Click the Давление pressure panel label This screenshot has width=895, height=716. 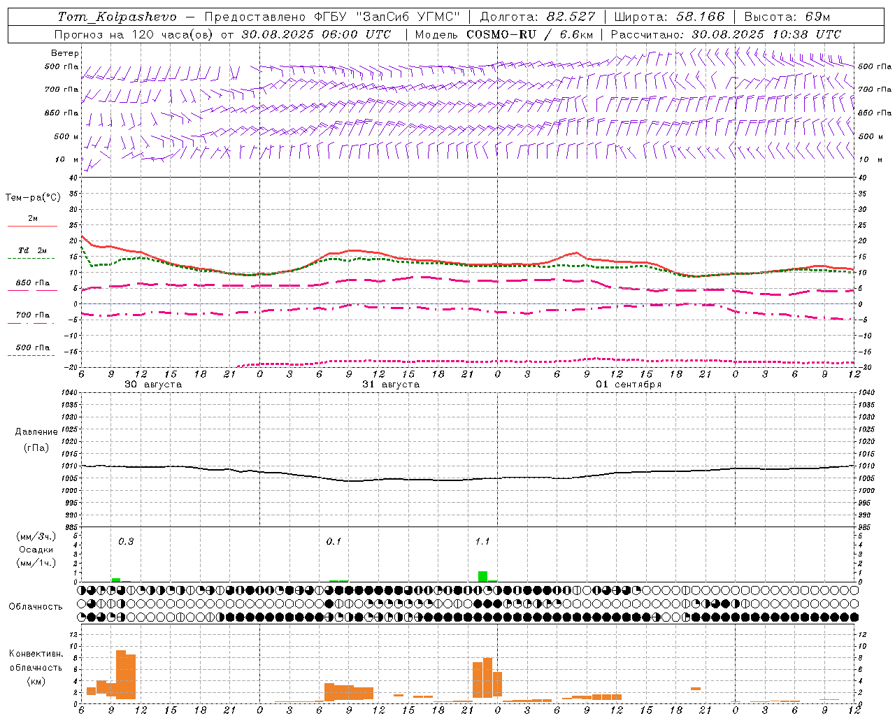tap(36, 432)
